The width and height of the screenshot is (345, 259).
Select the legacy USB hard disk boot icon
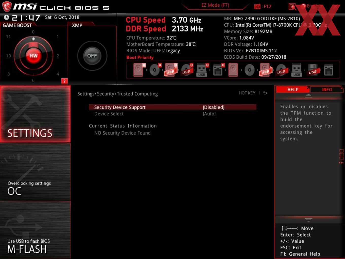coord(265,70)
